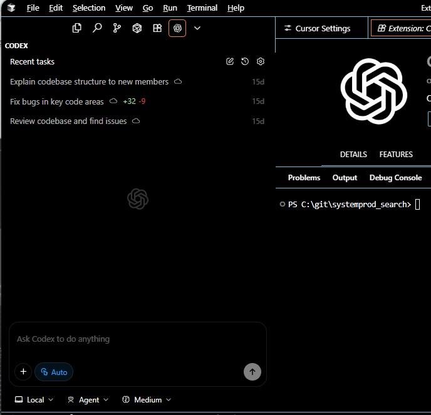Screen dimensions: 431x415
Task: Open the Medium reasoning effort dropdown
Action: tap(147, 400)
